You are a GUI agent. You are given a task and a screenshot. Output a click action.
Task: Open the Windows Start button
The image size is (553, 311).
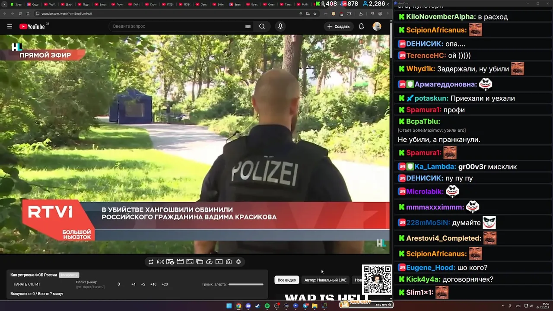pos(229,306)
